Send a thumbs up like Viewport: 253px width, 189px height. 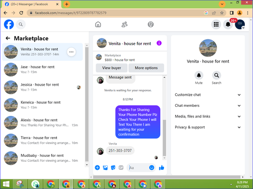(x=161, y=167)
